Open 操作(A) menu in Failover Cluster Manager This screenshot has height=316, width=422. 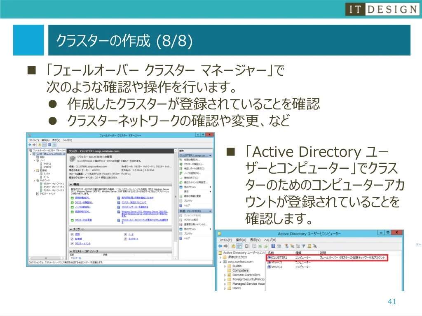coord(45,140)
